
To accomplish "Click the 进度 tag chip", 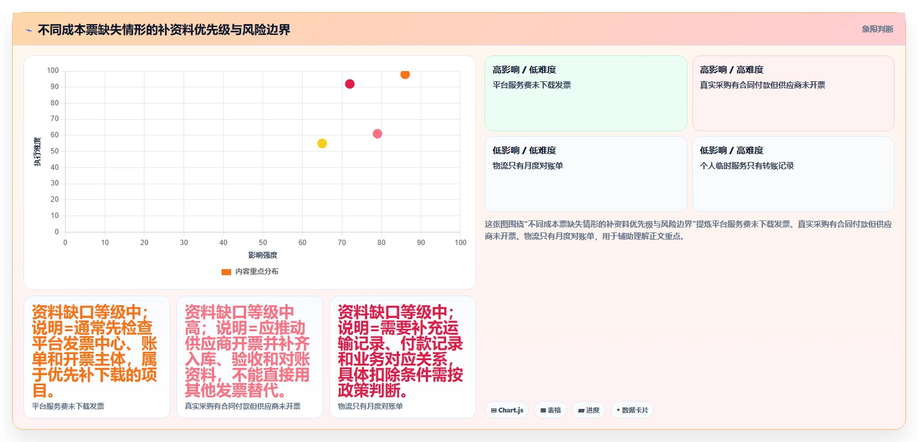I will coord(589,410).
